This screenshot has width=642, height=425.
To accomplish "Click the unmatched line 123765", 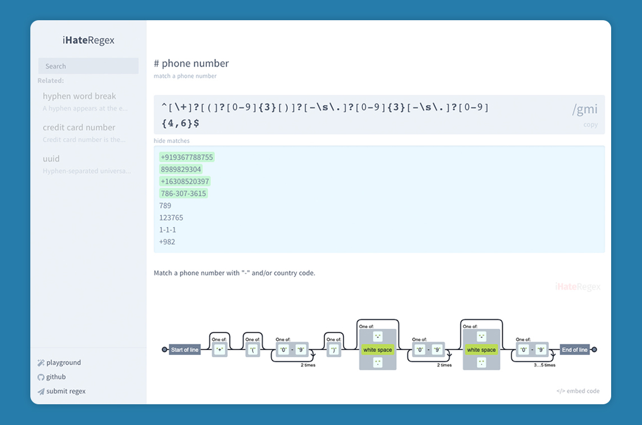I will 171,218.
